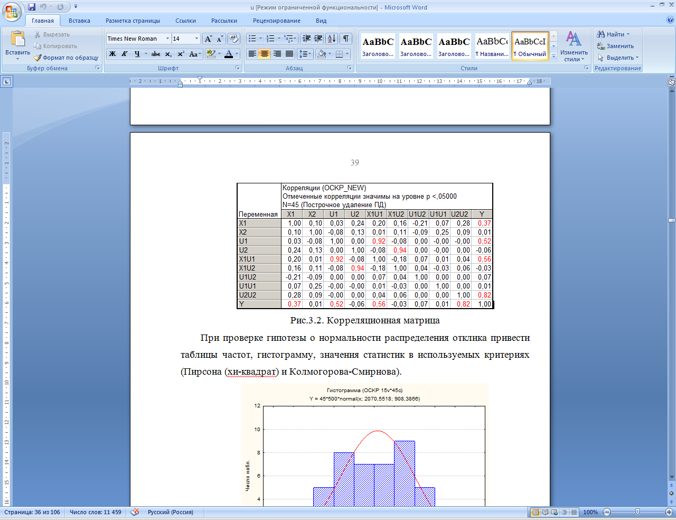Click the zoom out minus button

[x=607, y=512]
